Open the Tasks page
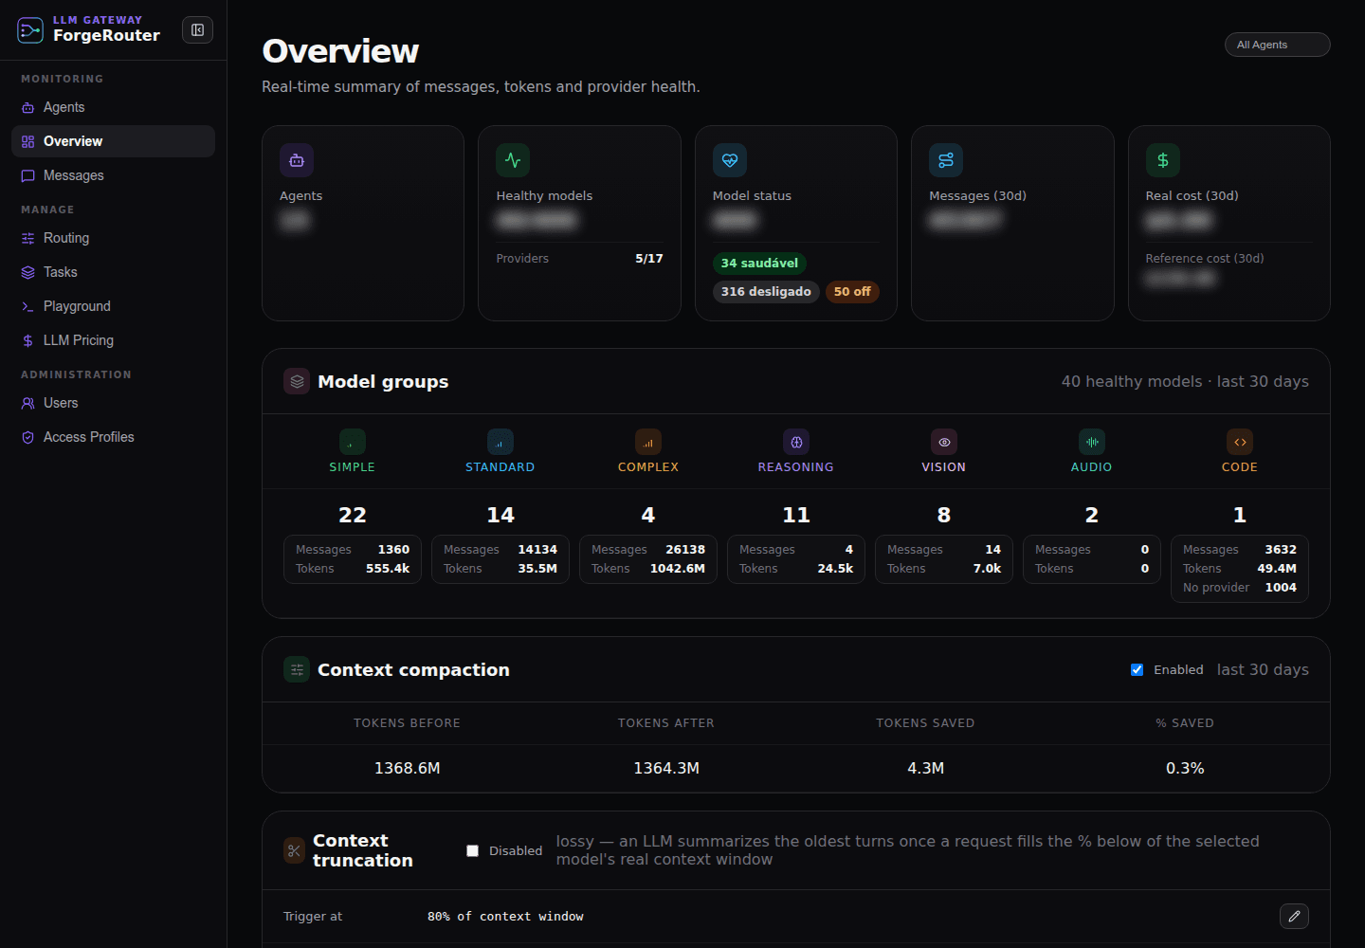 pyautogui.click(x=113, y=272)
